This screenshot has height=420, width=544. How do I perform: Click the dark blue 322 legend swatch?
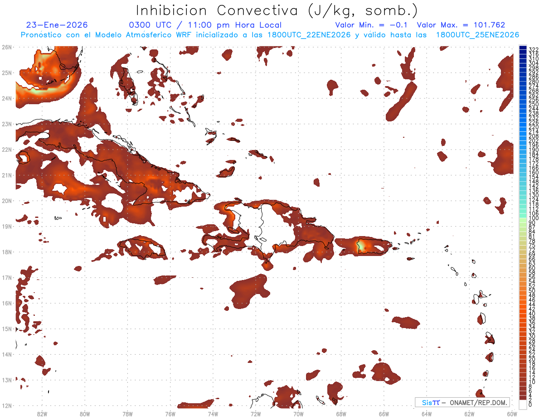[523, 48]
